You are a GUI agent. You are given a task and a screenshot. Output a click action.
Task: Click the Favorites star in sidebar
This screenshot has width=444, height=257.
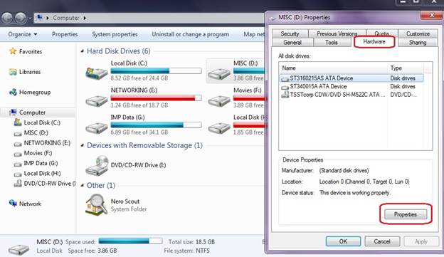13,51
